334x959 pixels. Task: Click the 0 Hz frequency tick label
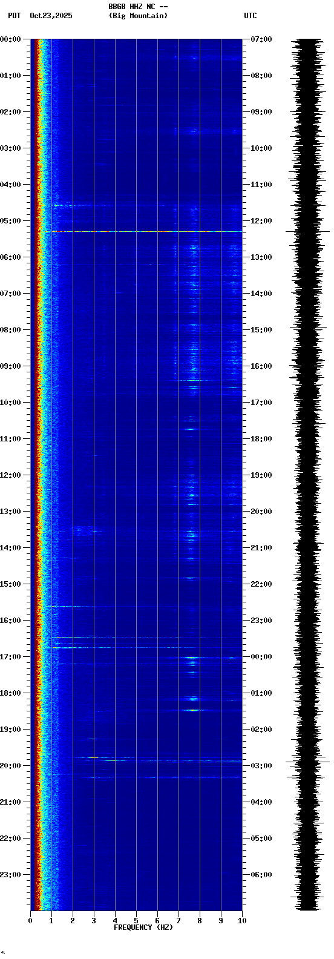click(30, 921)
